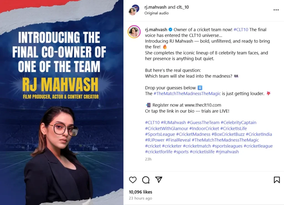Open rj.mahvash username in post header

click(x=155, y=7)
